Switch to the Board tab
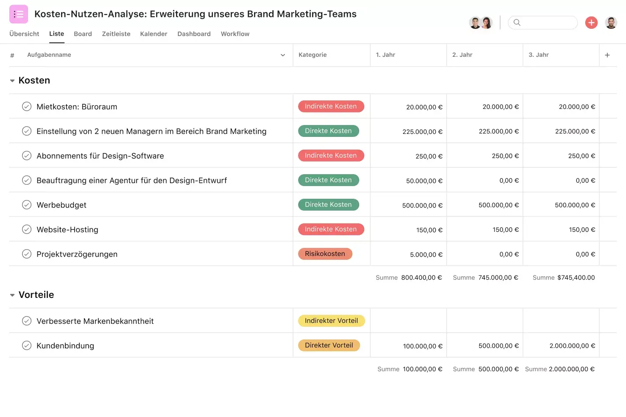Screen dimensions: 626x417 tap(83, 34)
